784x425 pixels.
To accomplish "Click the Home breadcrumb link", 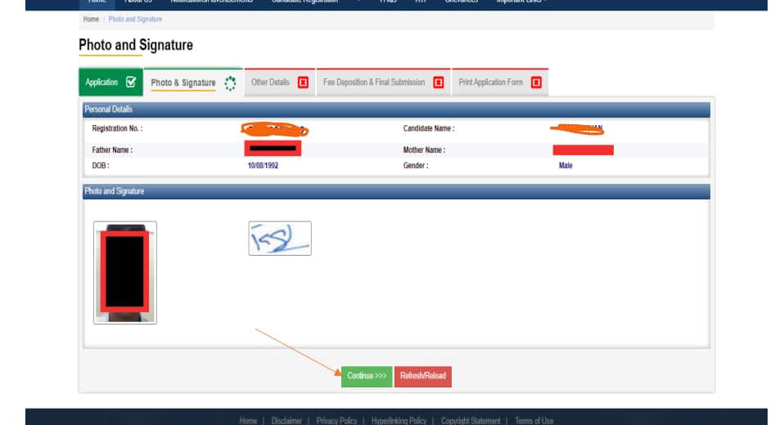I will click(91, 19).
